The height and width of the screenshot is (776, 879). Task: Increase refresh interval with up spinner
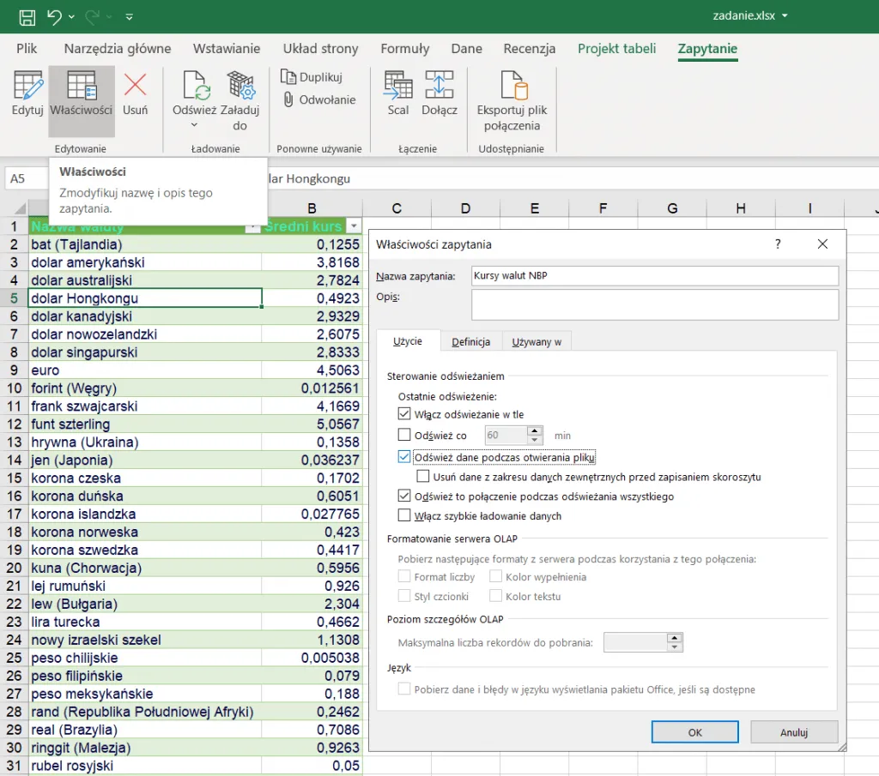(535, 430)
